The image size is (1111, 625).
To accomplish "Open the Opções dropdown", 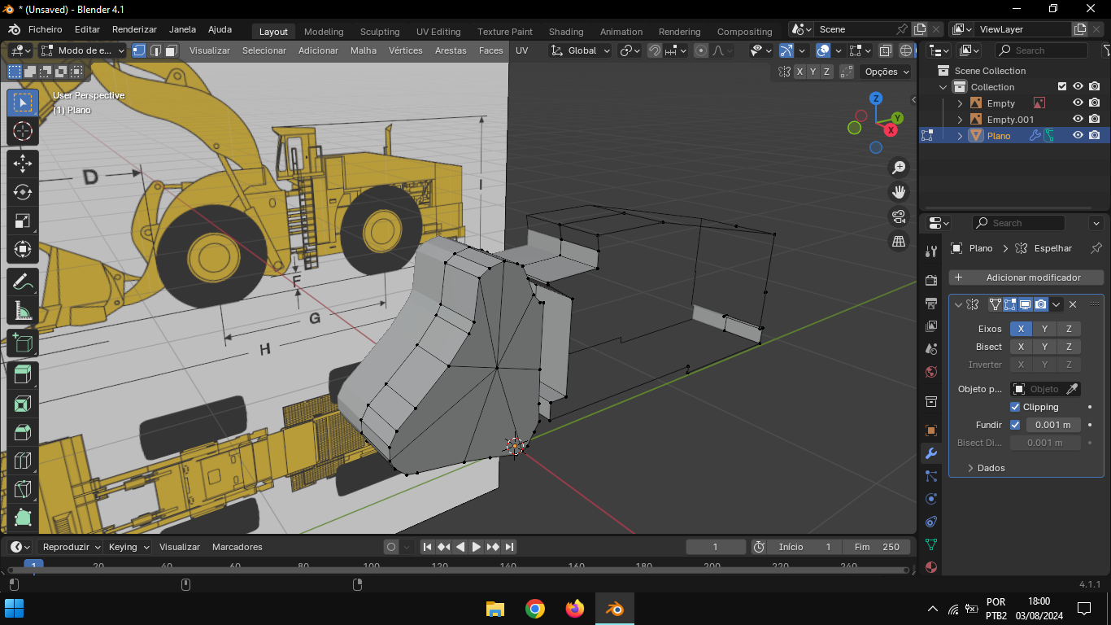I will [887, 72].
